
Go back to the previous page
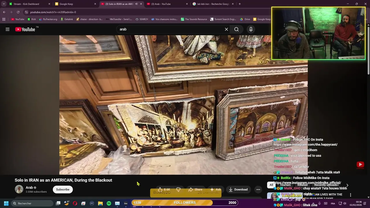point(4,12)
